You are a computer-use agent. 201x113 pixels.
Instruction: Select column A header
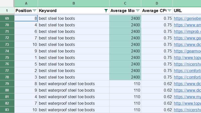[x=26, y=3]
